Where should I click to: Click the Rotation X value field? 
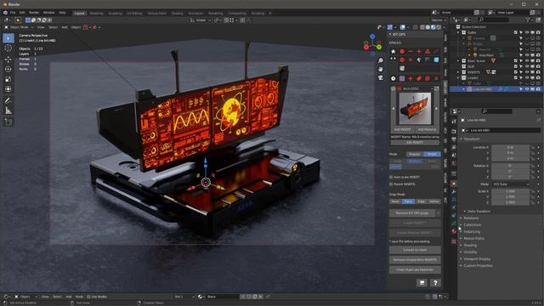(511, 166)
